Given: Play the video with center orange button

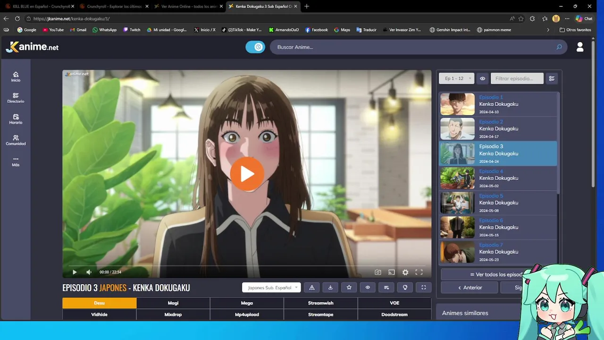Looking at the screenshot, I should pyautogui.click(x=247, y=174).
